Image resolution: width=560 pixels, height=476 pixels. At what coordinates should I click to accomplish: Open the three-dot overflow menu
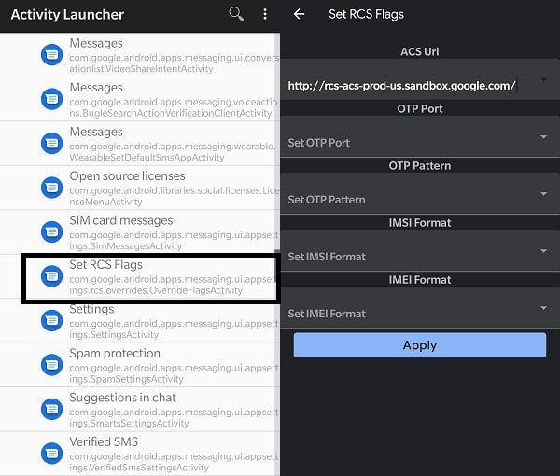pos(265,14)
